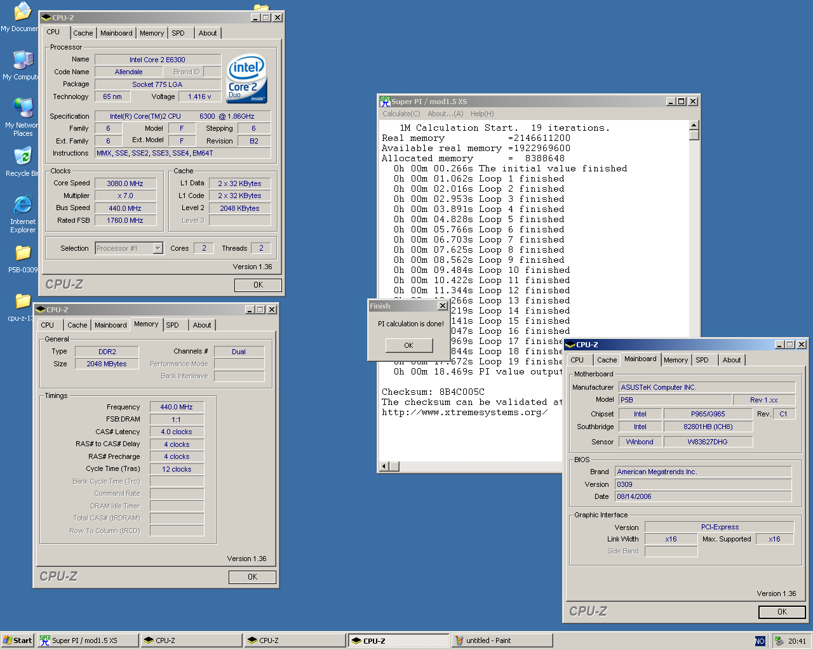
Task: Click the Allendale code name value
Action: [129, 72]
